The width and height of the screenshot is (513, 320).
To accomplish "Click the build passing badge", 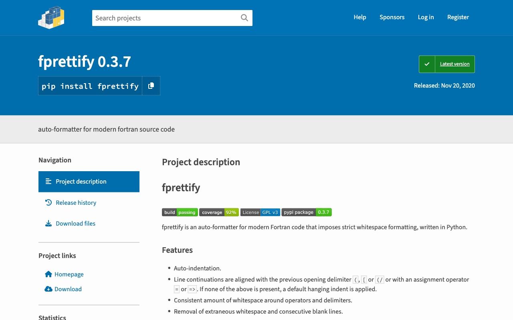I will [x=180, y=212].
